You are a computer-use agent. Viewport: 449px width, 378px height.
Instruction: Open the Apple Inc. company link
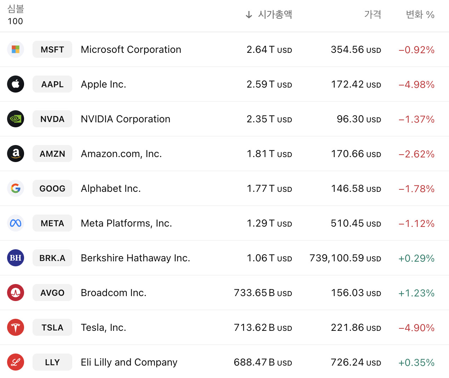coord(103,84)
